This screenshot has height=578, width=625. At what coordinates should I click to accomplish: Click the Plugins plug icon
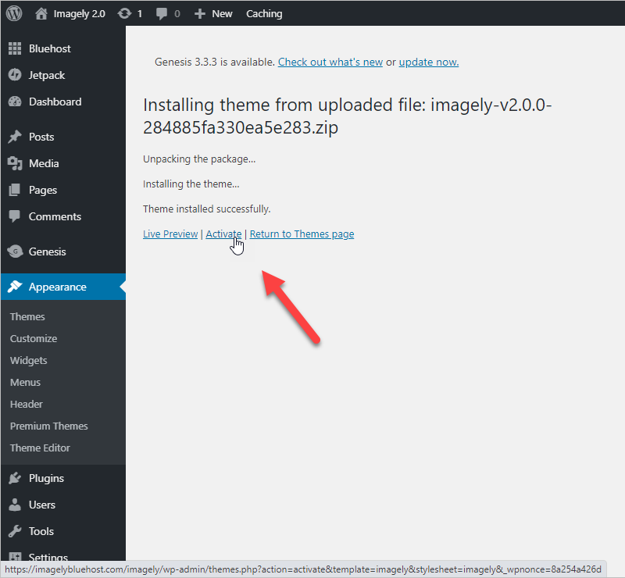15,478
